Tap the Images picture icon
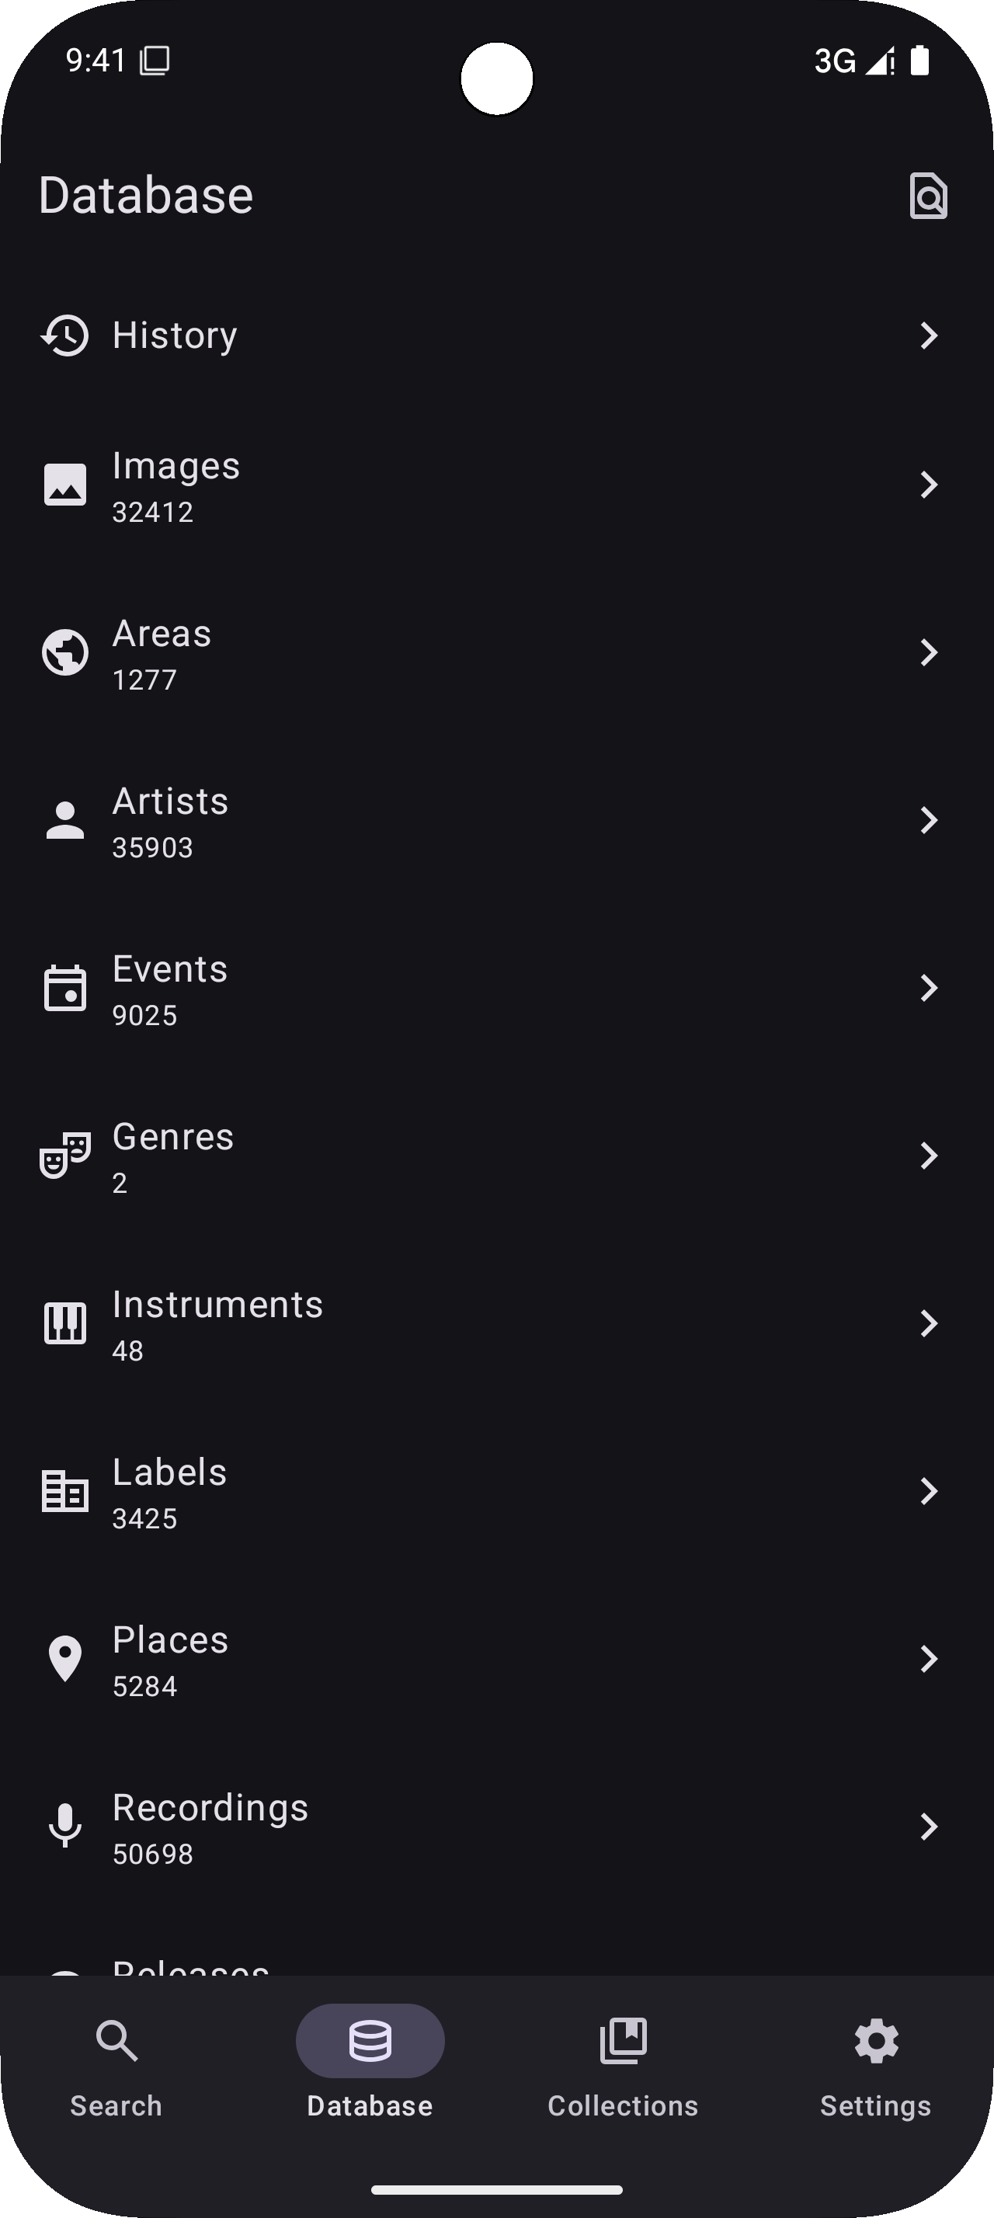The width and height of the screenshot is (994, 2218). click(65, 485)
